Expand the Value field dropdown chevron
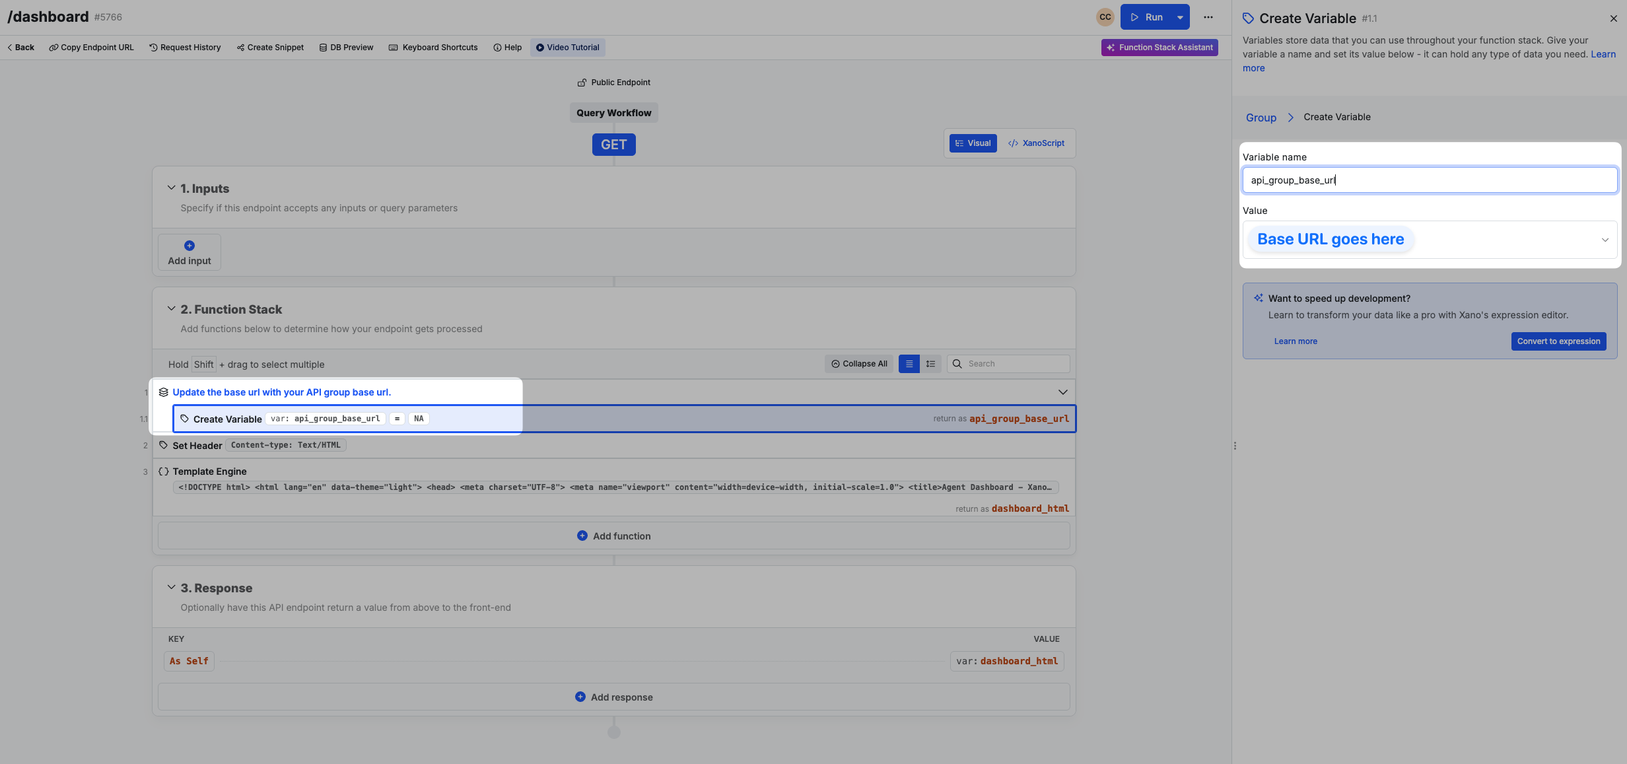This screenshot has height=764, width=1627. click(1605, 240)
